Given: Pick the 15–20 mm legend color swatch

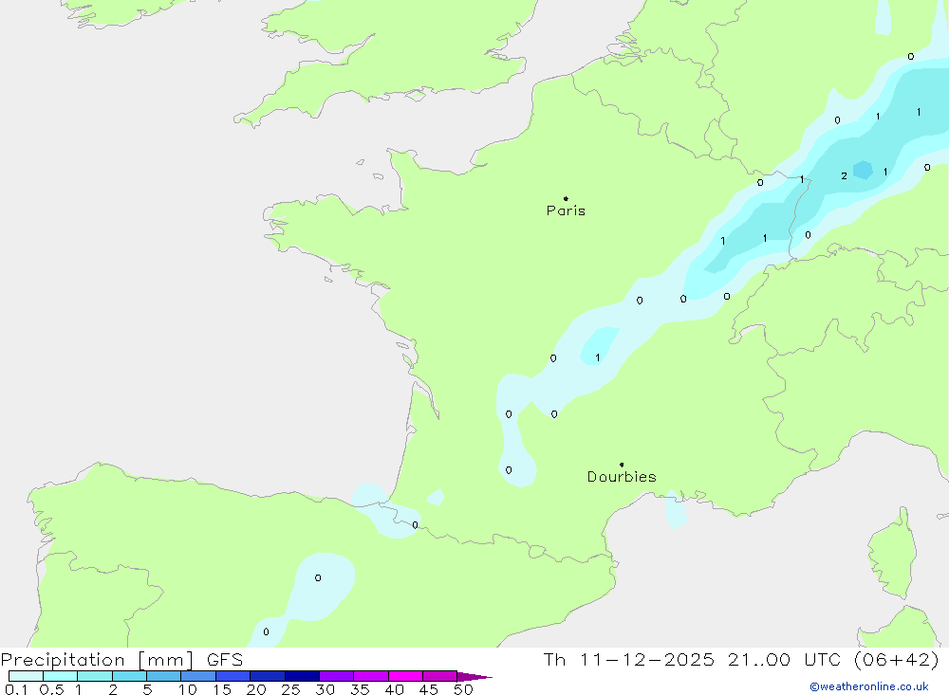Looking at the screenshot, I should tap(233, 676).
